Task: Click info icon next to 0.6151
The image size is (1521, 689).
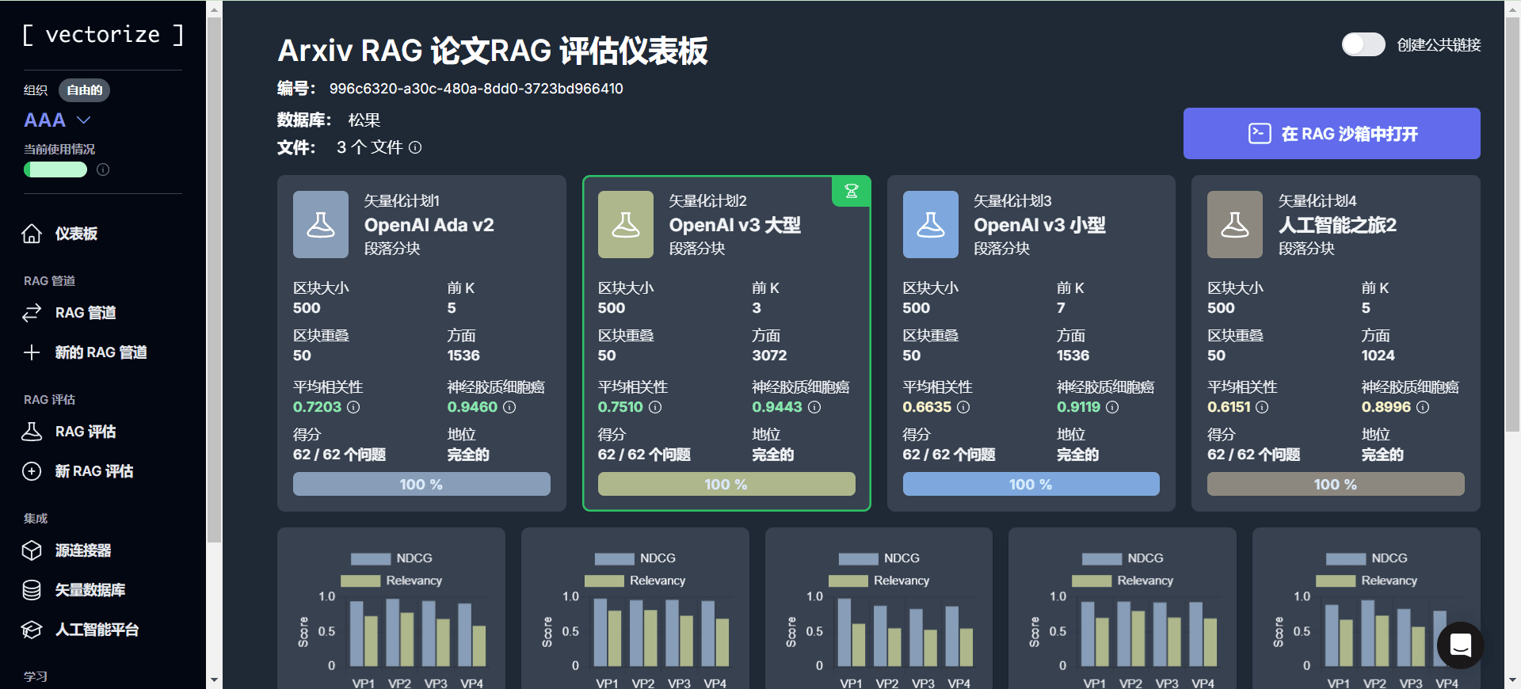Action: (x=1262, y=407)
